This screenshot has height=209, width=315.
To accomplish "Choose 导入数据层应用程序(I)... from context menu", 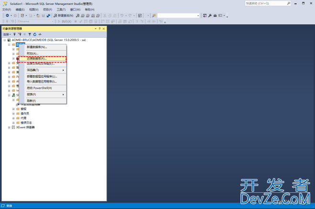I will [x=43, y=82].
